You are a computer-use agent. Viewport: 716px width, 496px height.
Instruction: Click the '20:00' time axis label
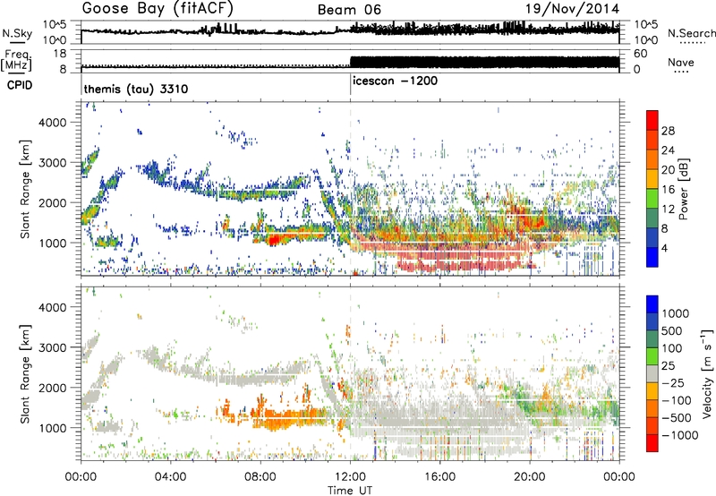pos(530,477)
